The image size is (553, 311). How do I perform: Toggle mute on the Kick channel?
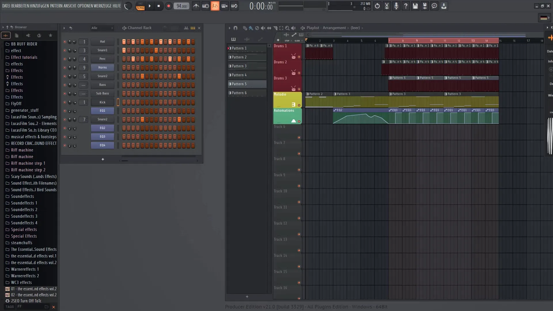pos(64,102)
